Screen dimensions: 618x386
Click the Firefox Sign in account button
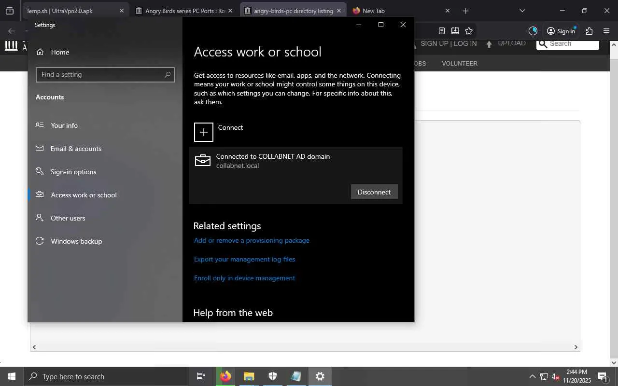pos(561,31)
